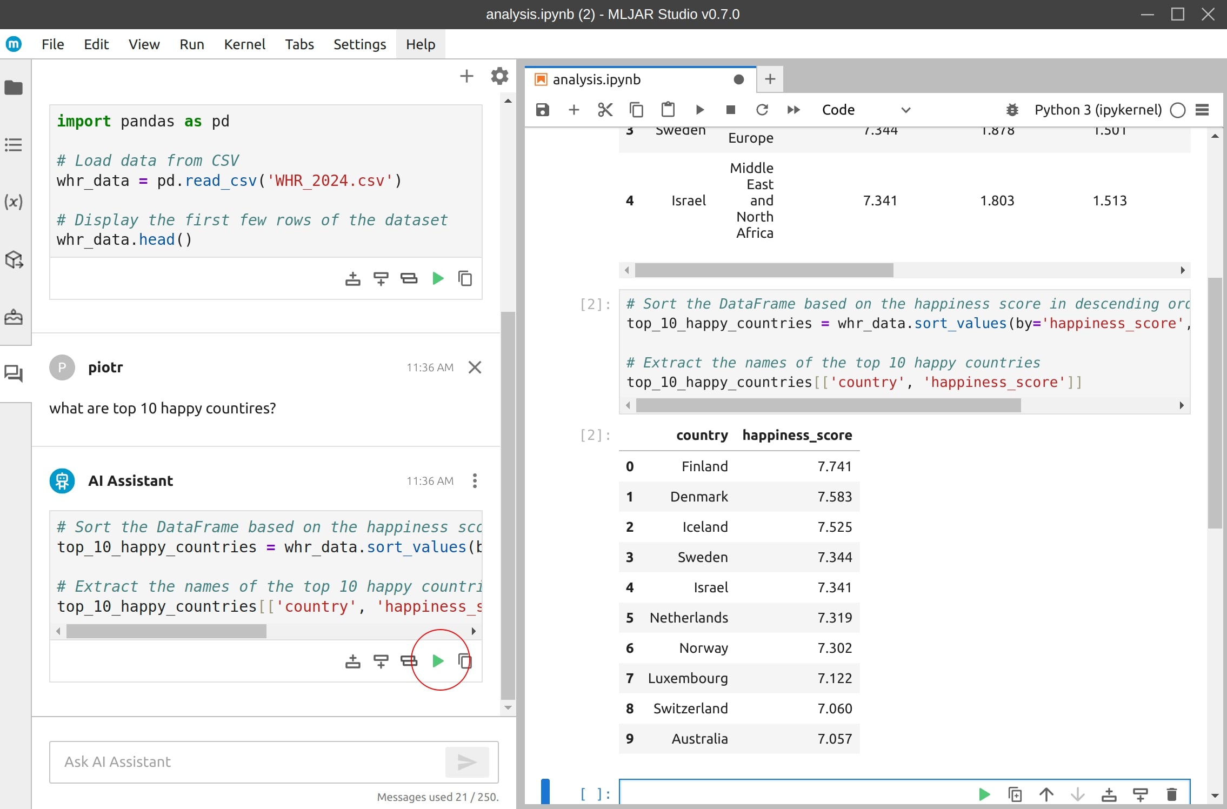Copy the AI Assistant's sort code snippet
This screenshot has height=809, width=1227.
pos(465,660)
